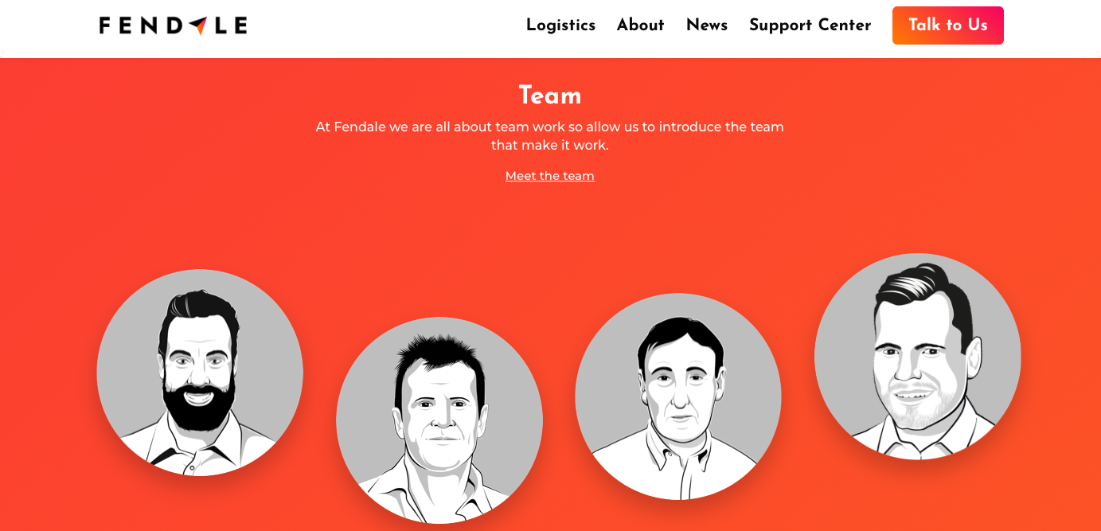Open the older man with button-down collar portrait

[x=678, y=396]
